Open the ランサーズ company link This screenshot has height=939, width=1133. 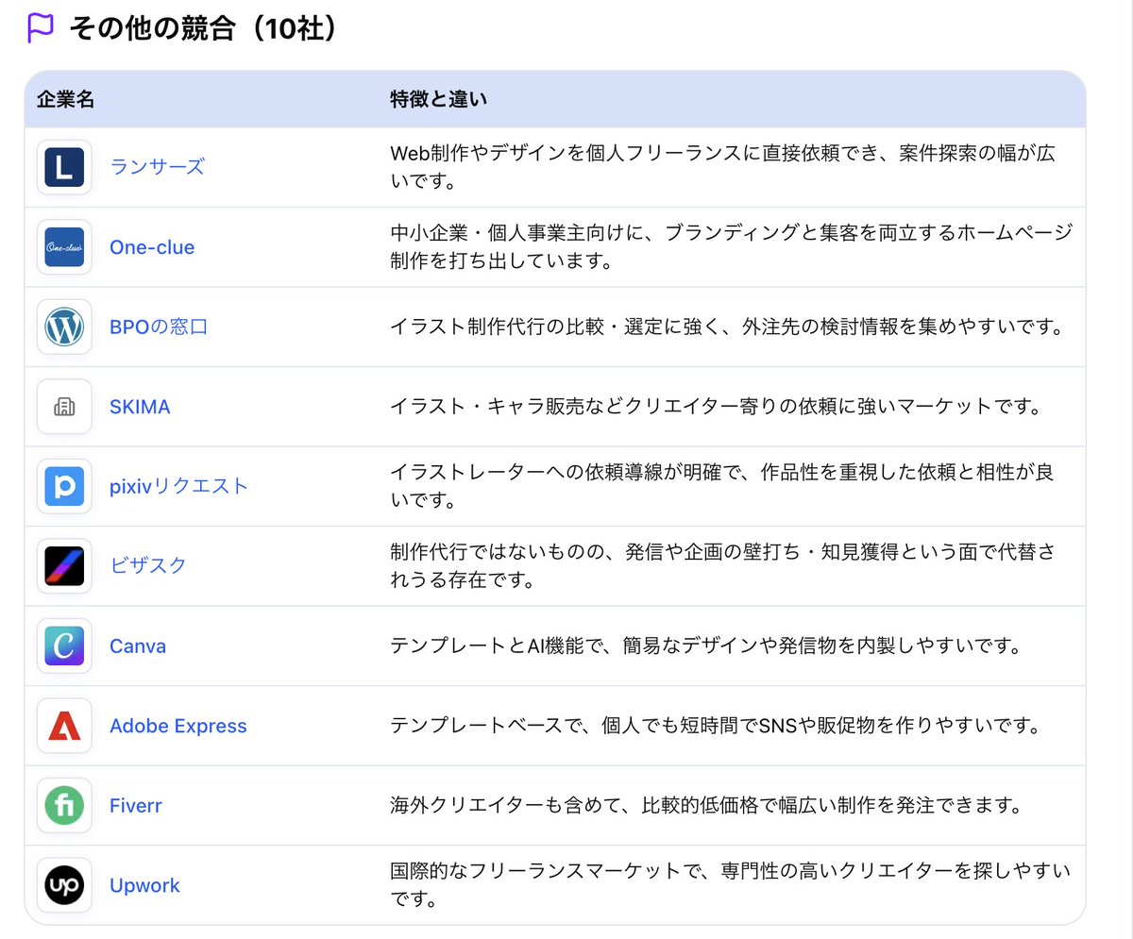[157, 168]
